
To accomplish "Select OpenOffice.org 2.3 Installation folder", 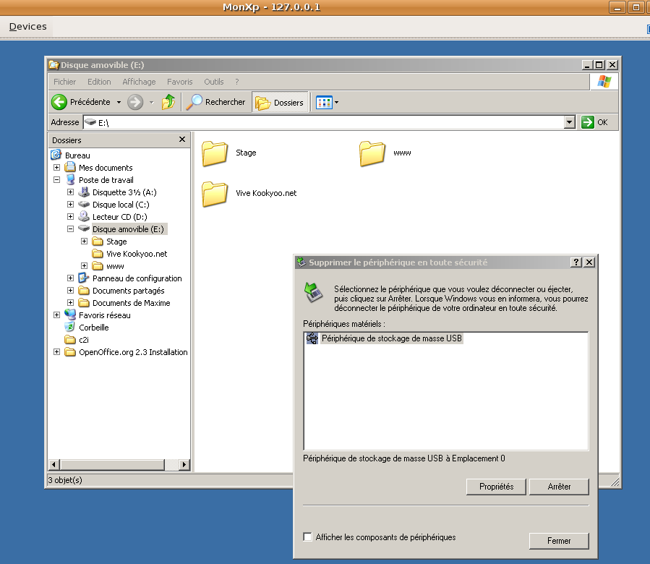I will (x=133, y=352).
